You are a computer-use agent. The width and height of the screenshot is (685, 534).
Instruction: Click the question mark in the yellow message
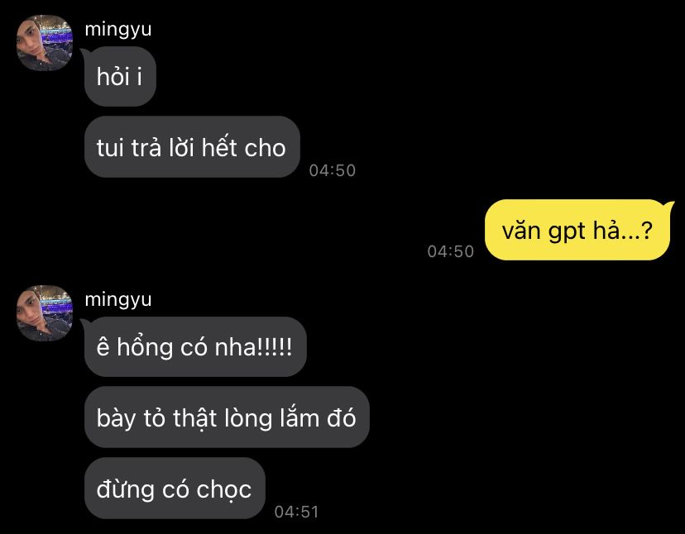point(647,230)
